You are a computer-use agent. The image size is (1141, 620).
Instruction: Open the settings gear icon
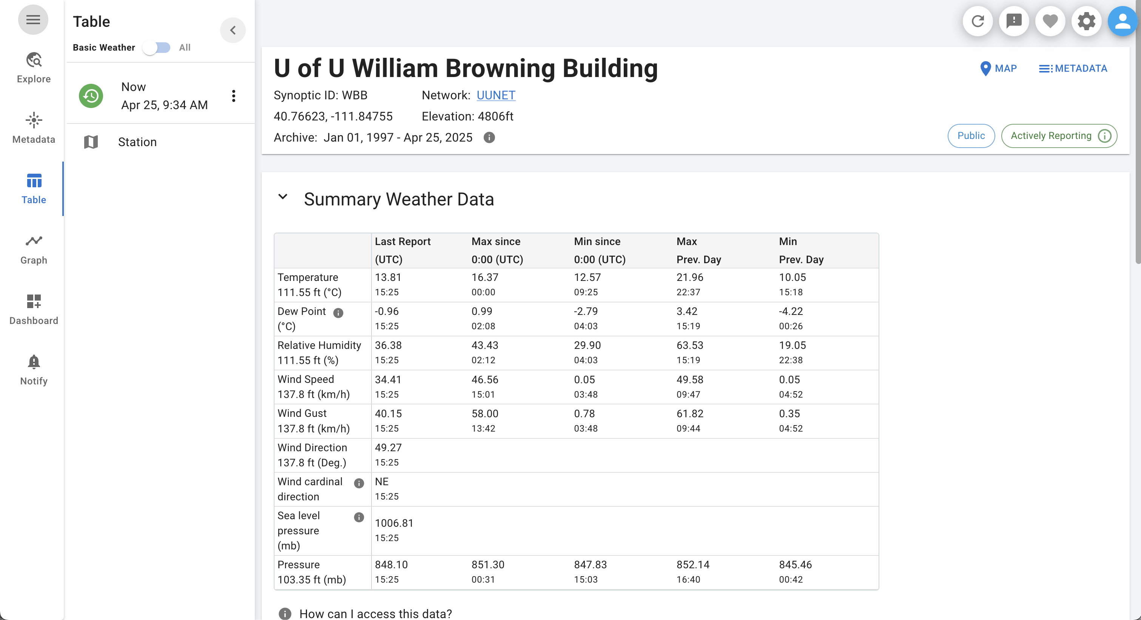1087,21
